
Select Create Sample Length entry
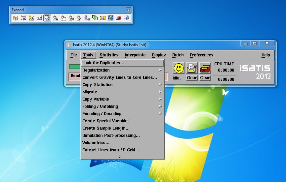coord(122,128)
